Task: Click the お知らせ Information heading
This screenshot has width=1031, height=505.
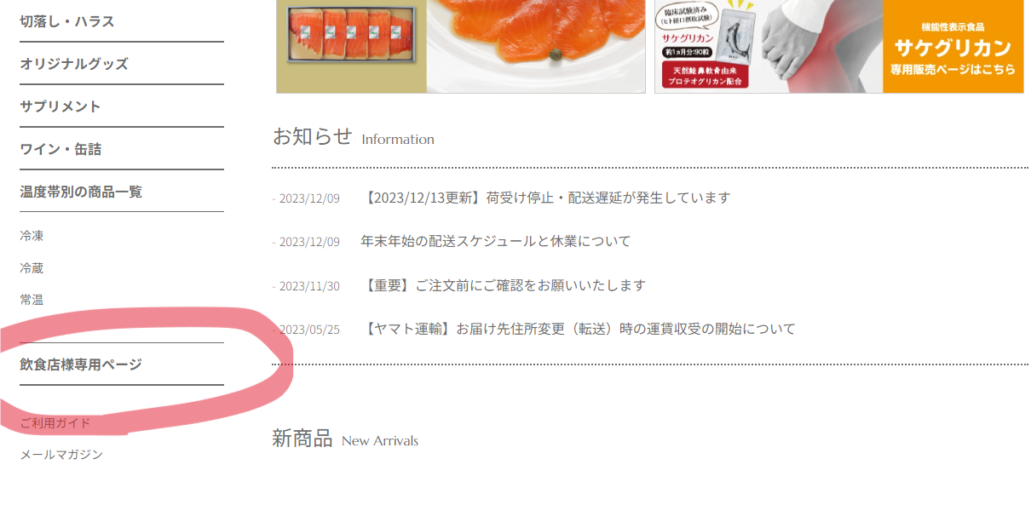Action: click(x=354, y=136)
